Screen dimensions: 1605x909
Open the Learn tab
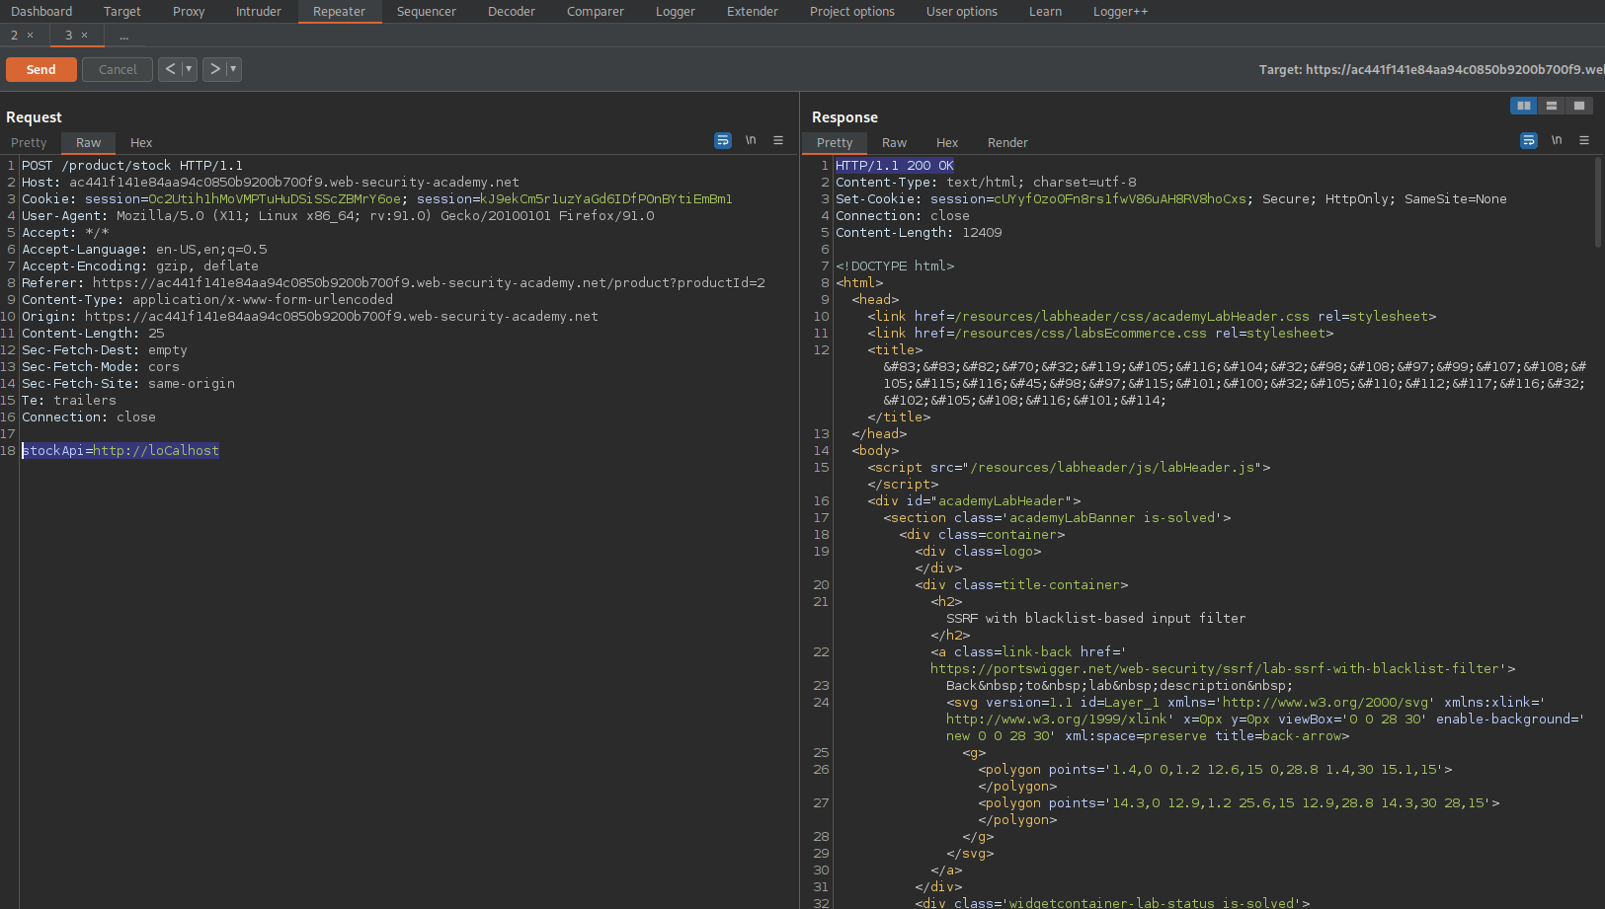point(1046,12)
